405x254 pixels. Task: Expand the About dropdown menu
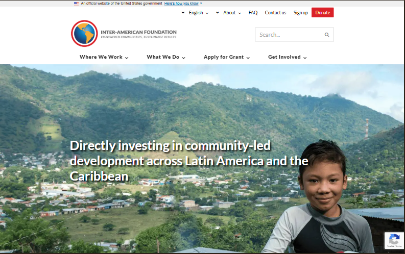(232, 13)
